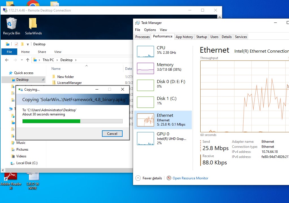Select Disk 1 (C:) entry
The width and height of the screenshot is (289, 203).
click(x=163, y=102)
